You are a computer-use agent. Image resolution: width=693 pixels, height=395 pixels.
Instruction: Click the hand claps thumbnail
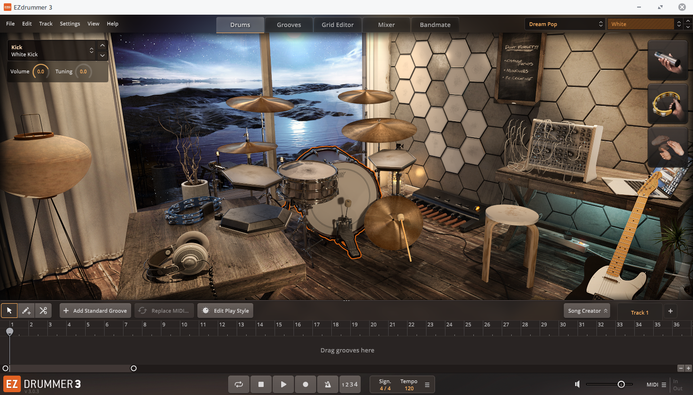click(x=667, y=147)
